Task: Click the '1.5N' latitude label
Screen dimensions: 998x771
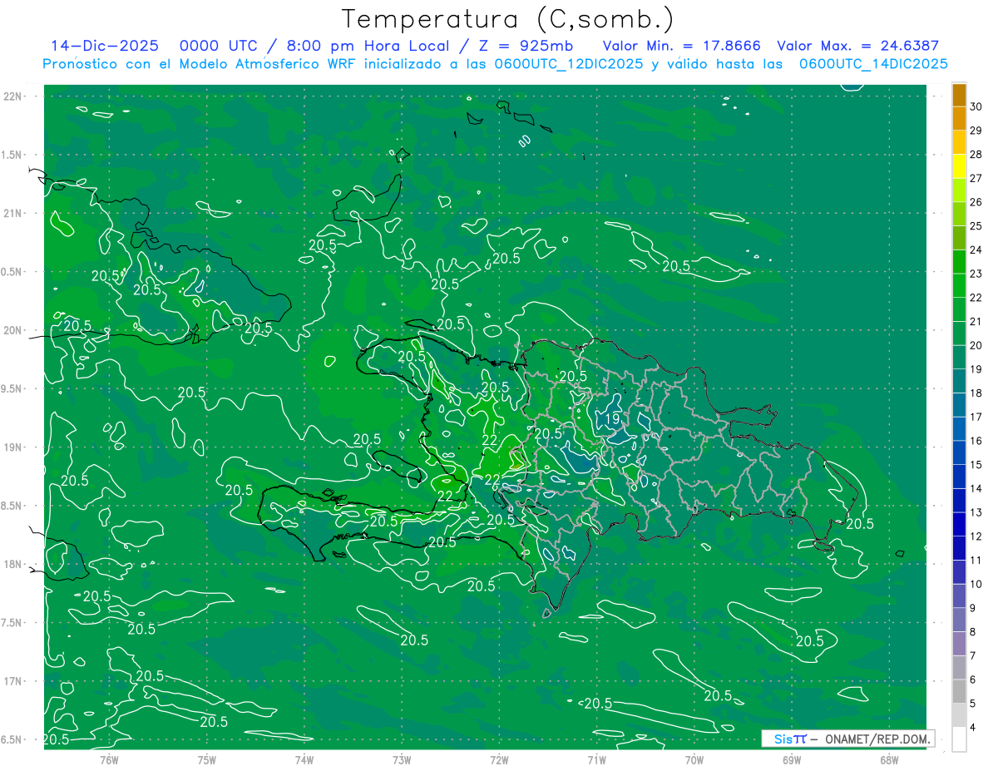Action: click(x=12, y=155)
